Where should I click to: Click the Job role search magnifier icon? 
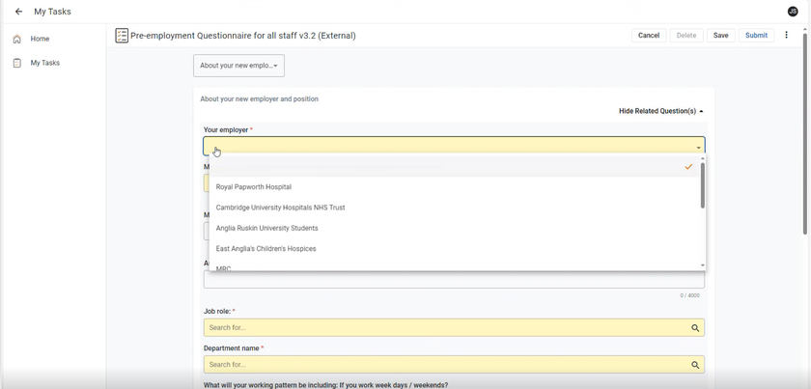(x=695, y=328)
